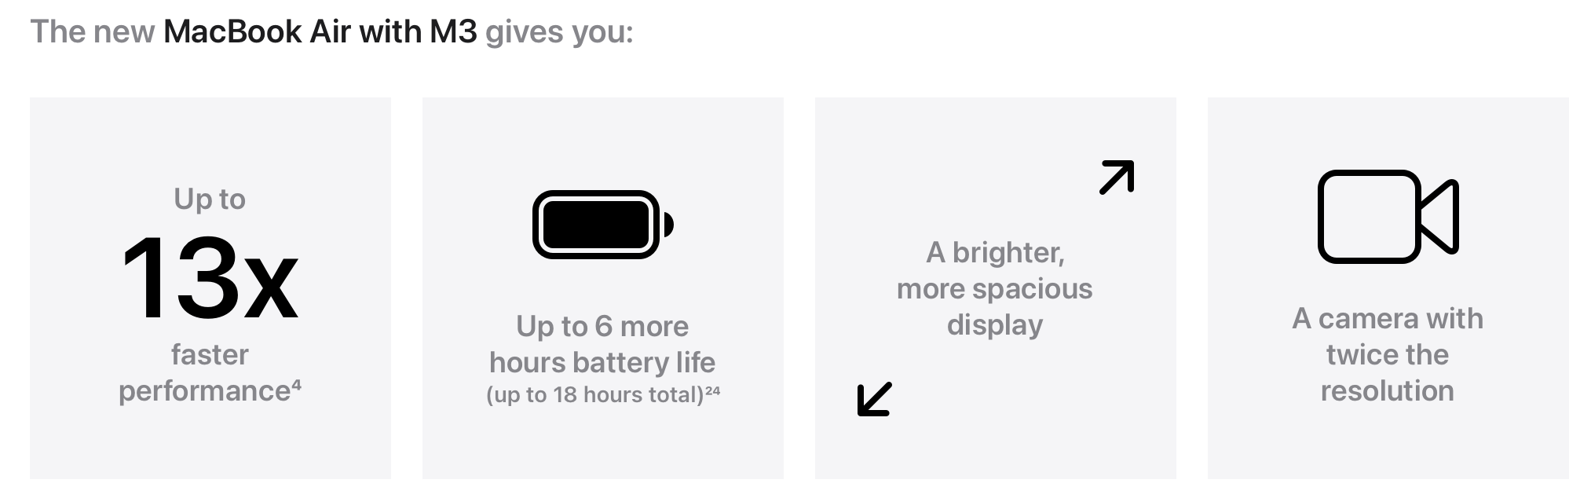Click 'A camera with twice the resolution' text
Viewport: 1591px width, 498px height.
[1388, 354]
